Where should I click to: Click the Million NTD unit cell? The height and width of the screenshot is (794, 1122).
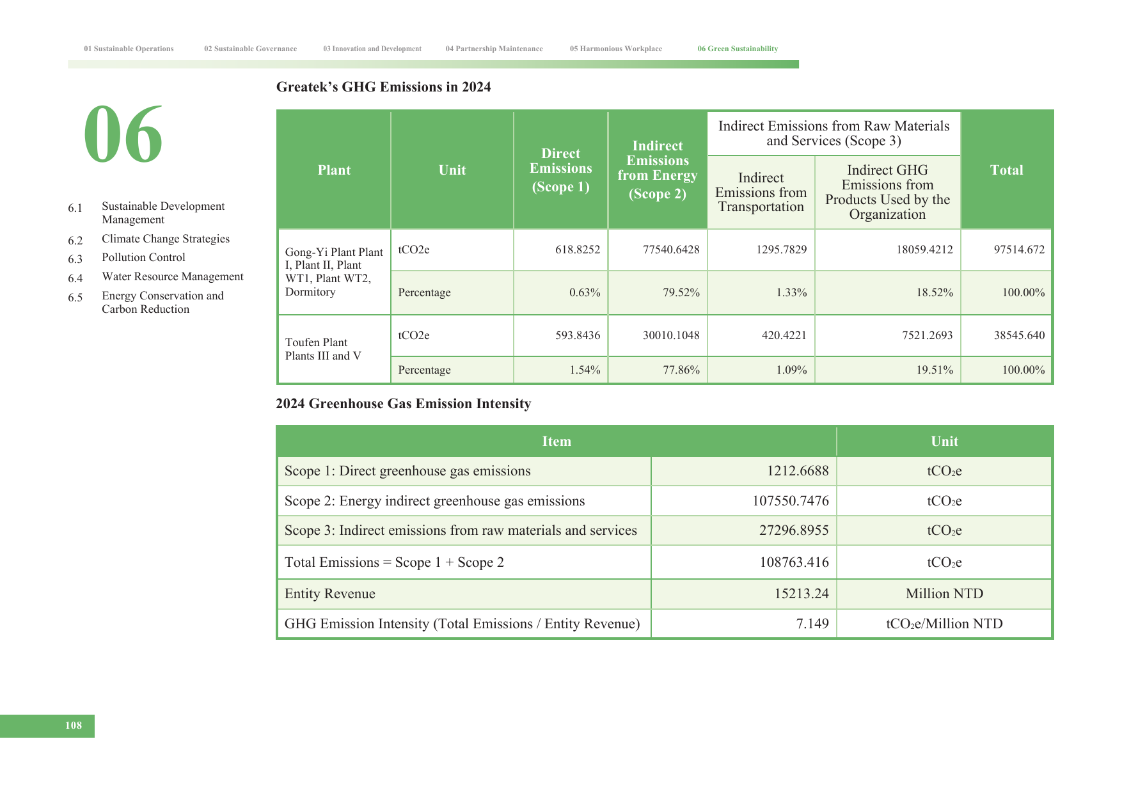pos(944,594)
